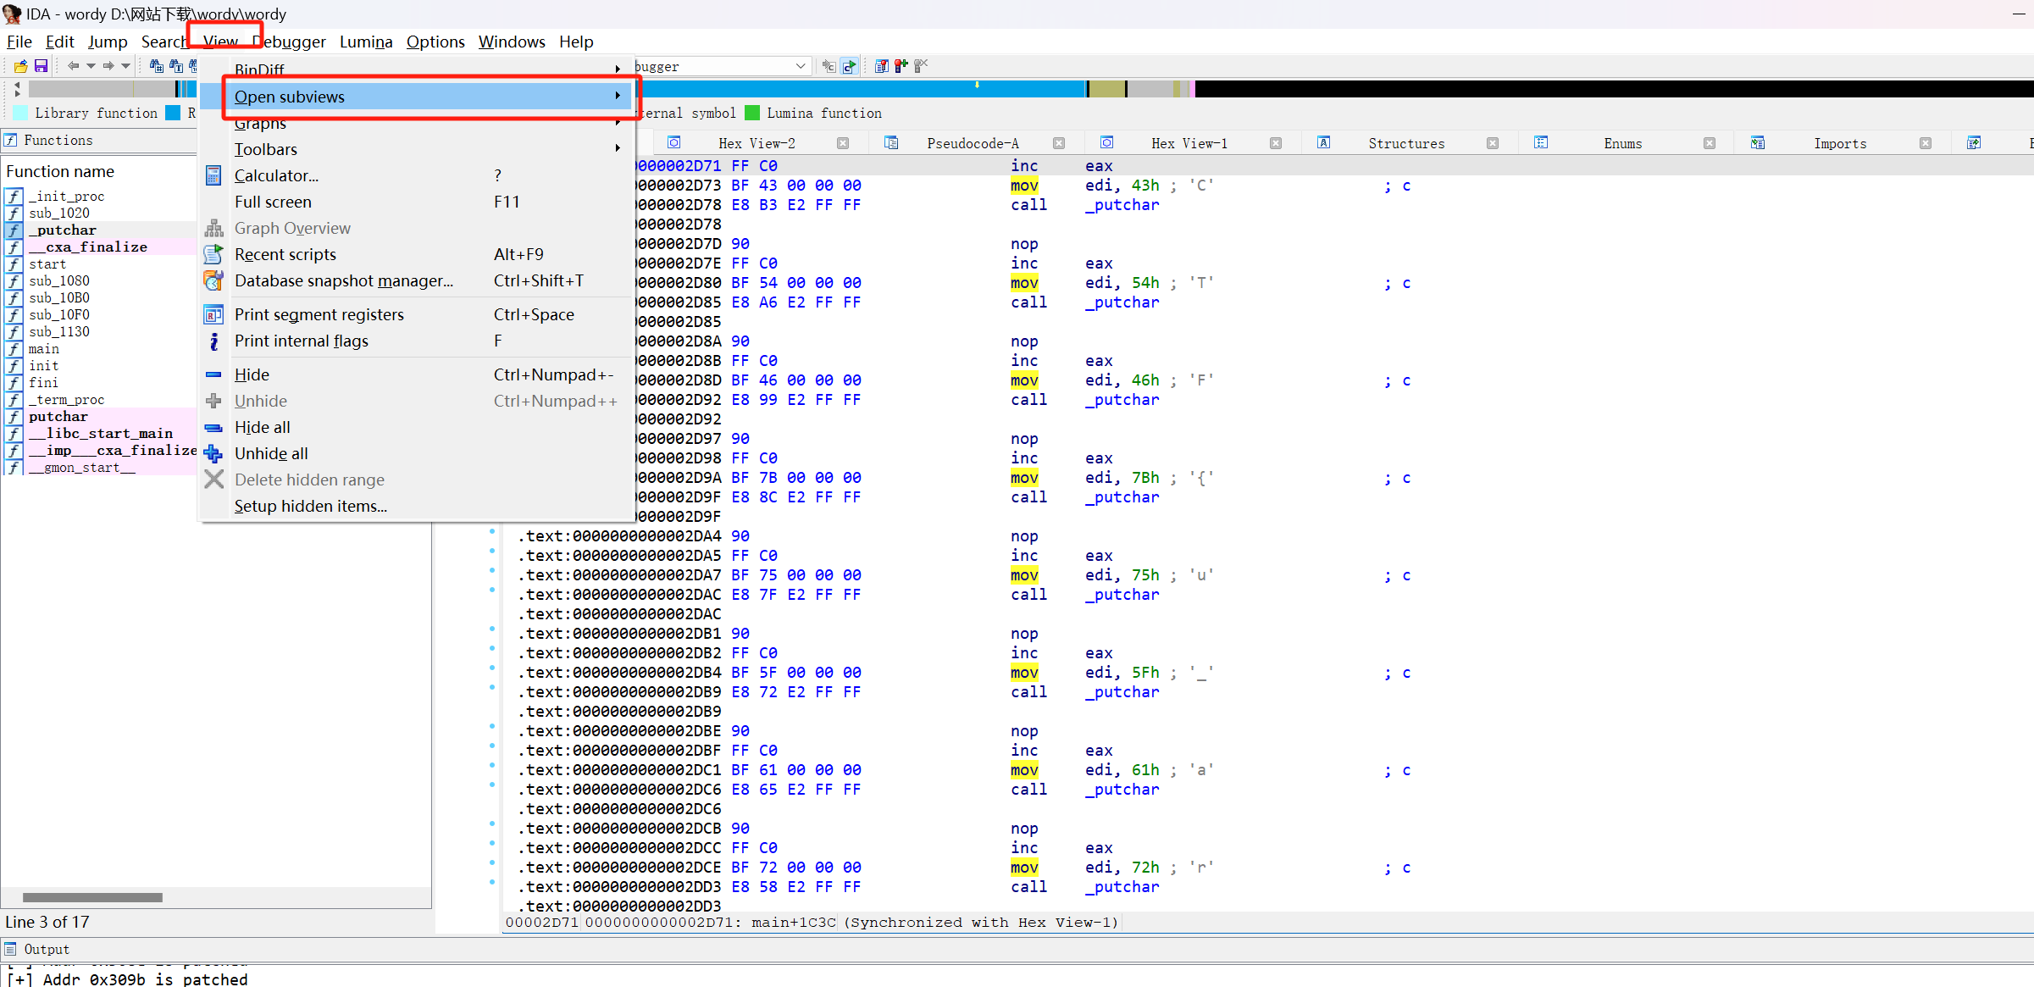
Task: Click the Calculator icon in View menu
Action: click(x=213, y=175)
